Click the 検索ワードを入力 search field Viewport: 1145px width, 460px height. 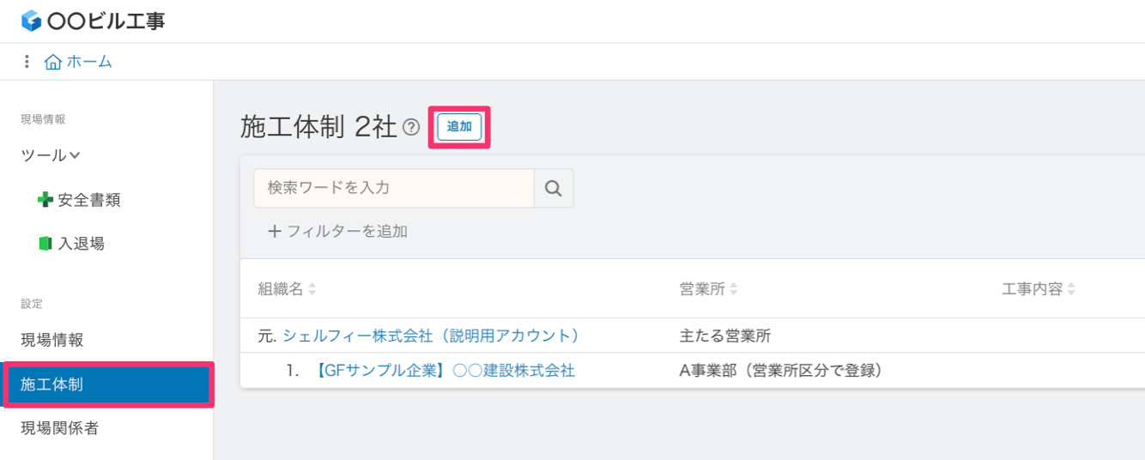click(x=394, y=188)
